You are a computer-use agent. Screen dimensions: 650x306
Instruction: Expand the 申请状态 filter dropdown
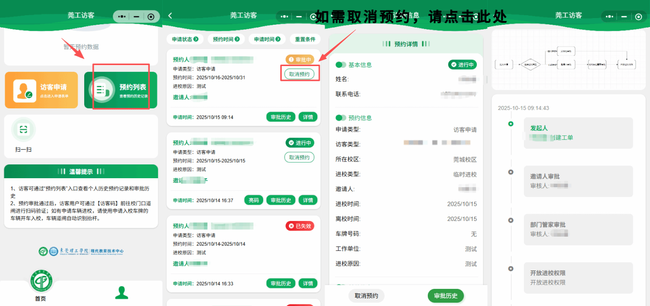[x=185, y=39]
